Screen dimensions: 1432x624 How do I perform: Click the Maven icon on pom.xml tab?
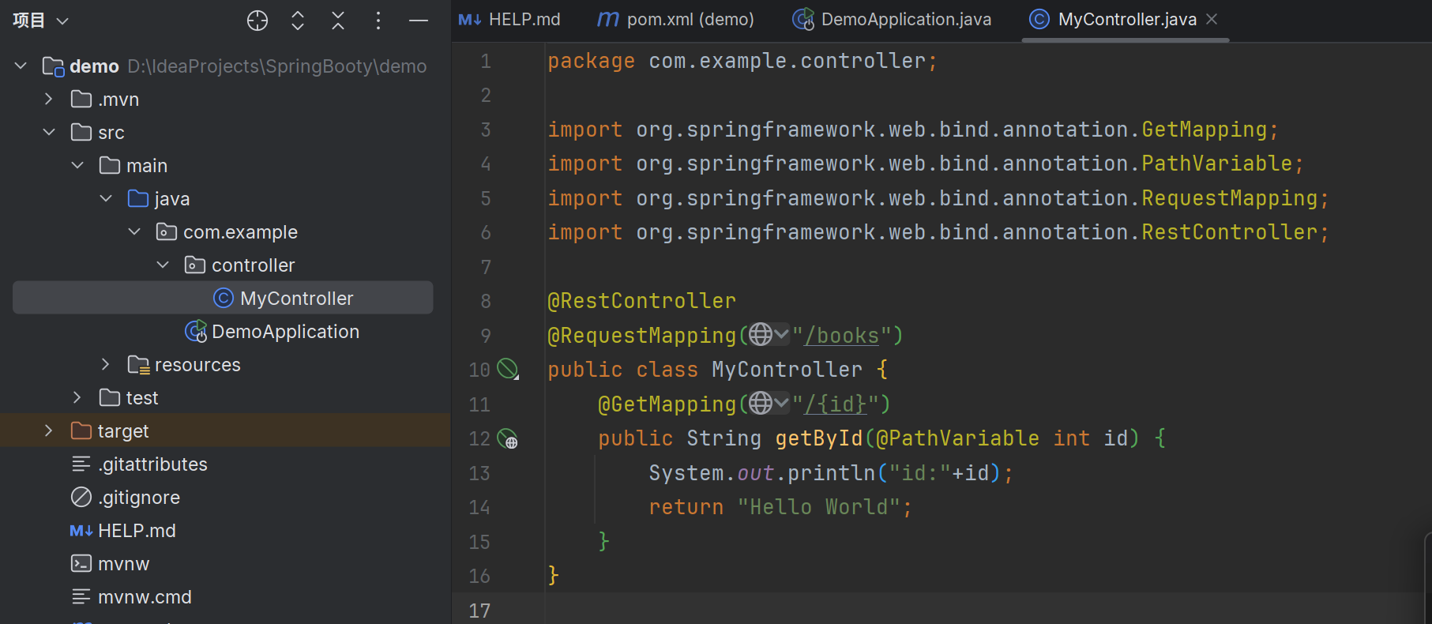point(608,20)
